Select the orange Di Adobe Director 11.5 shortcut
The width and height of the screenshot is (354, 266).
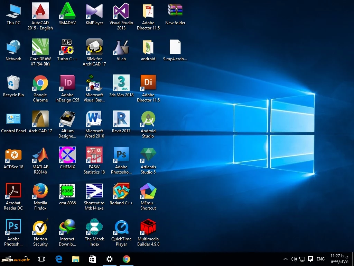tap(148, 88)
